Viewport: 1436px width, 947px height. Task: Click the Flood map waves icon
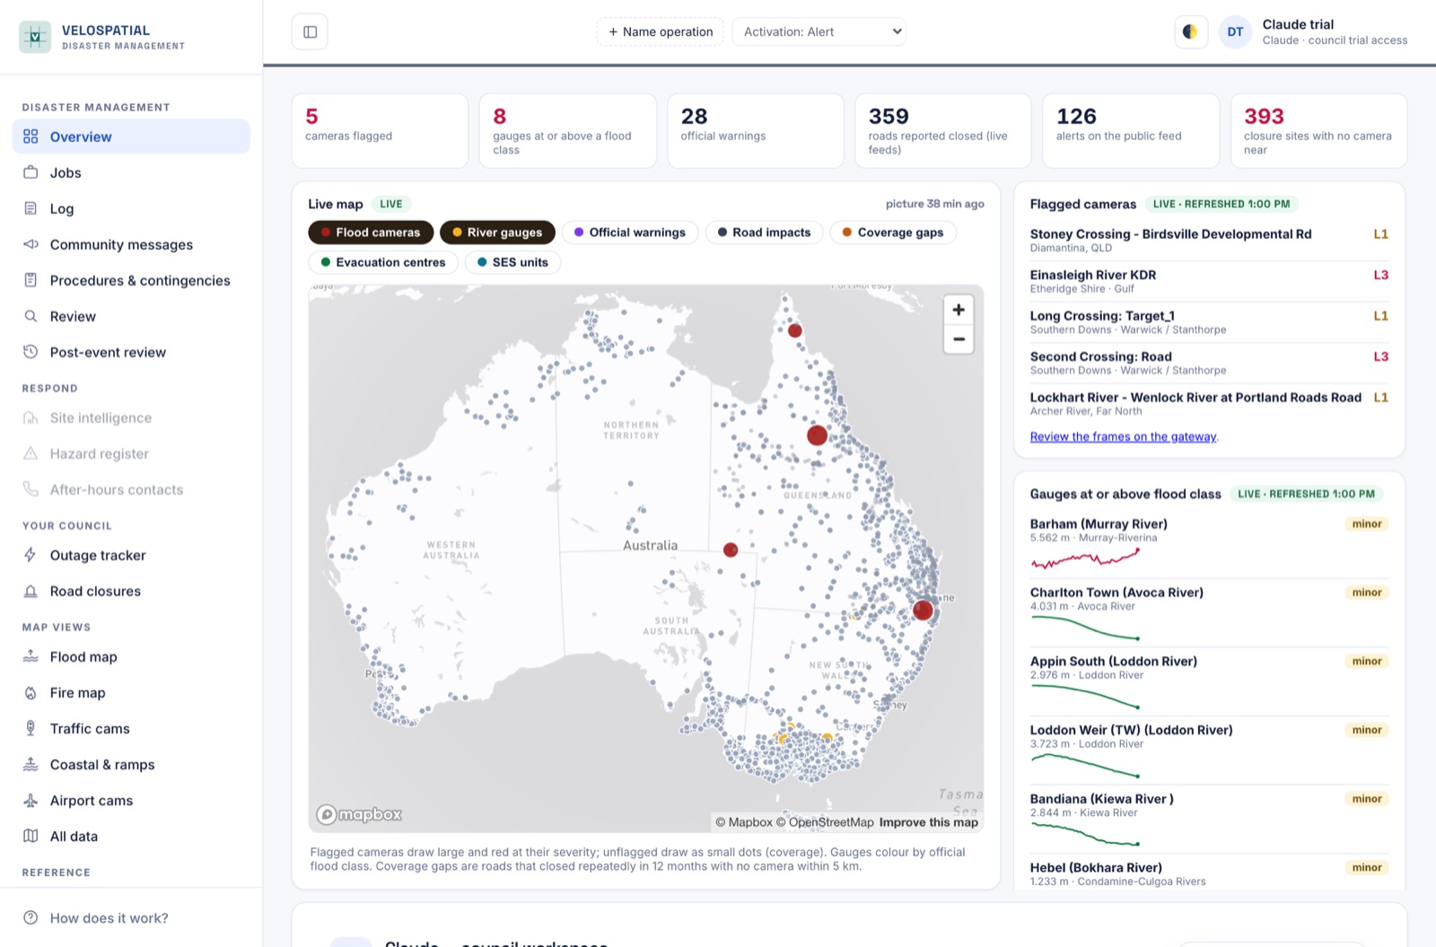point(31,656)
